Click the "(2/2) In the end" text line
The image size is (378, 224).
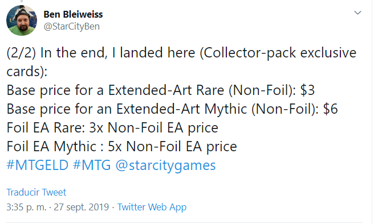[181, 53]
